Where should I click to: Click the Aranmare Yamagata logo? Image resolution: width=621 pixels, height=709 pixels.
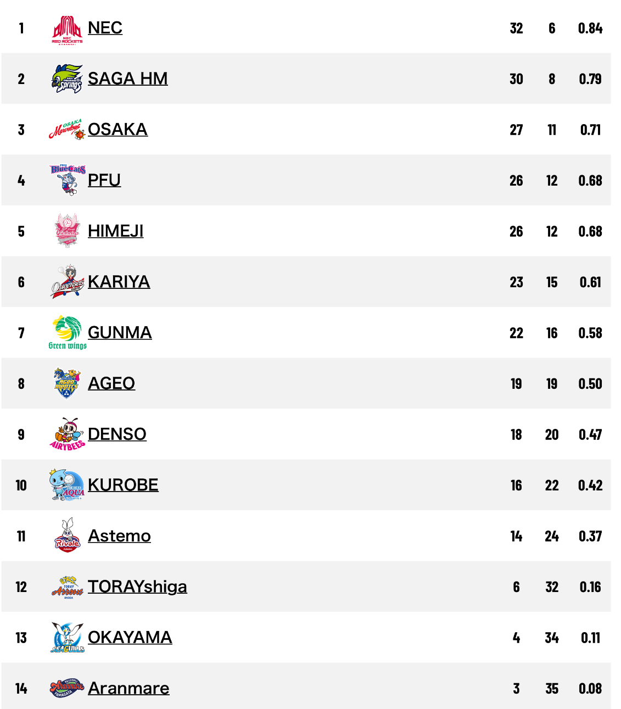67,688
